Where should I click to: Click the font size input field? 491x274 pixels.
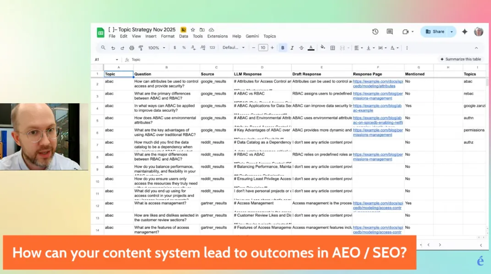(x=263, y=48)
